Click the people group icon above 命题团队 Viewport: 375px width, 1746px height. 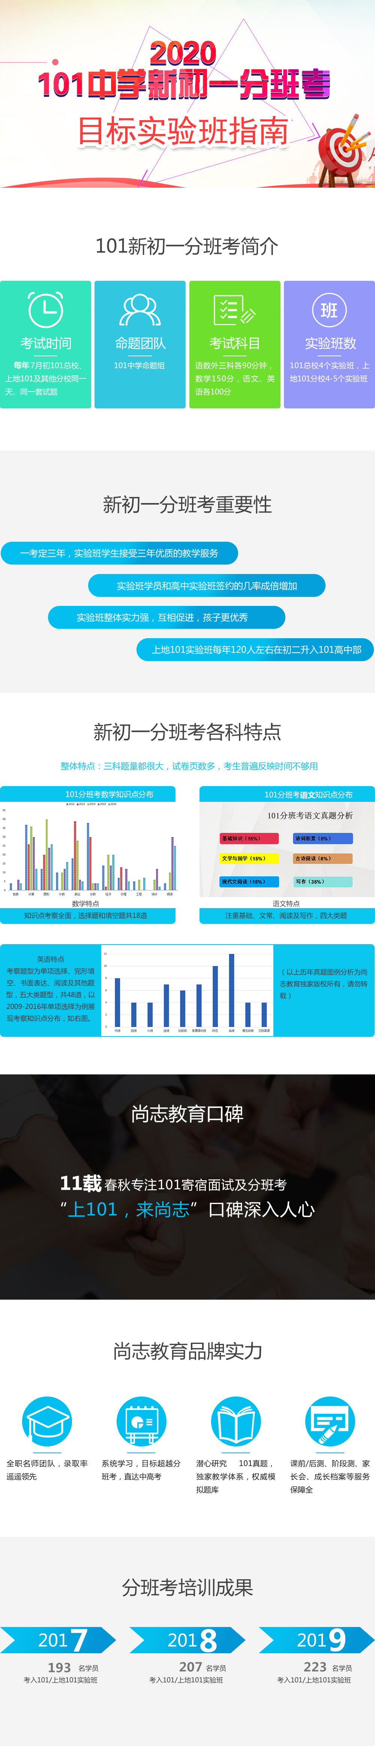[139, 310]
